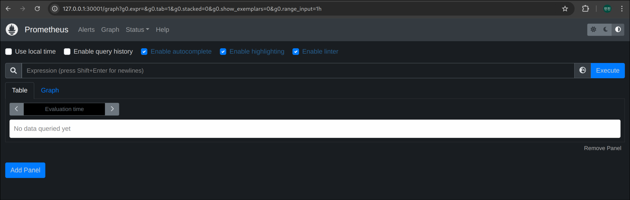Click the Prometheus flame logo

[x=12, y=29]
